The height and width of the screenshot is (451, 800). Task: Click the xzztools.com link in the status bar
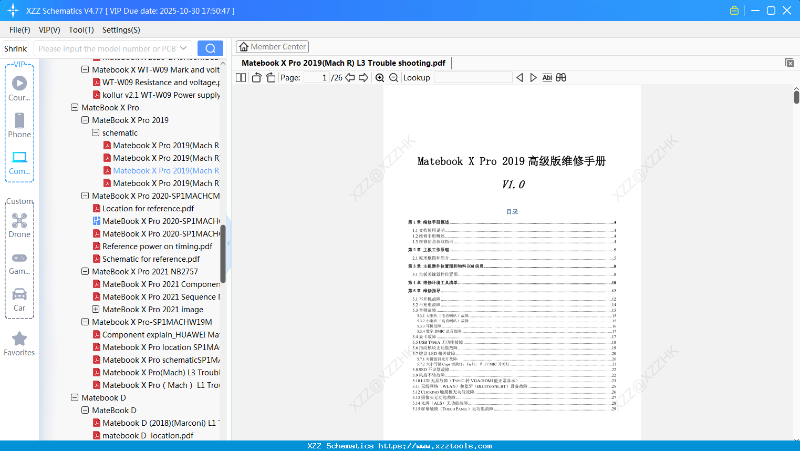coord(435,446)
